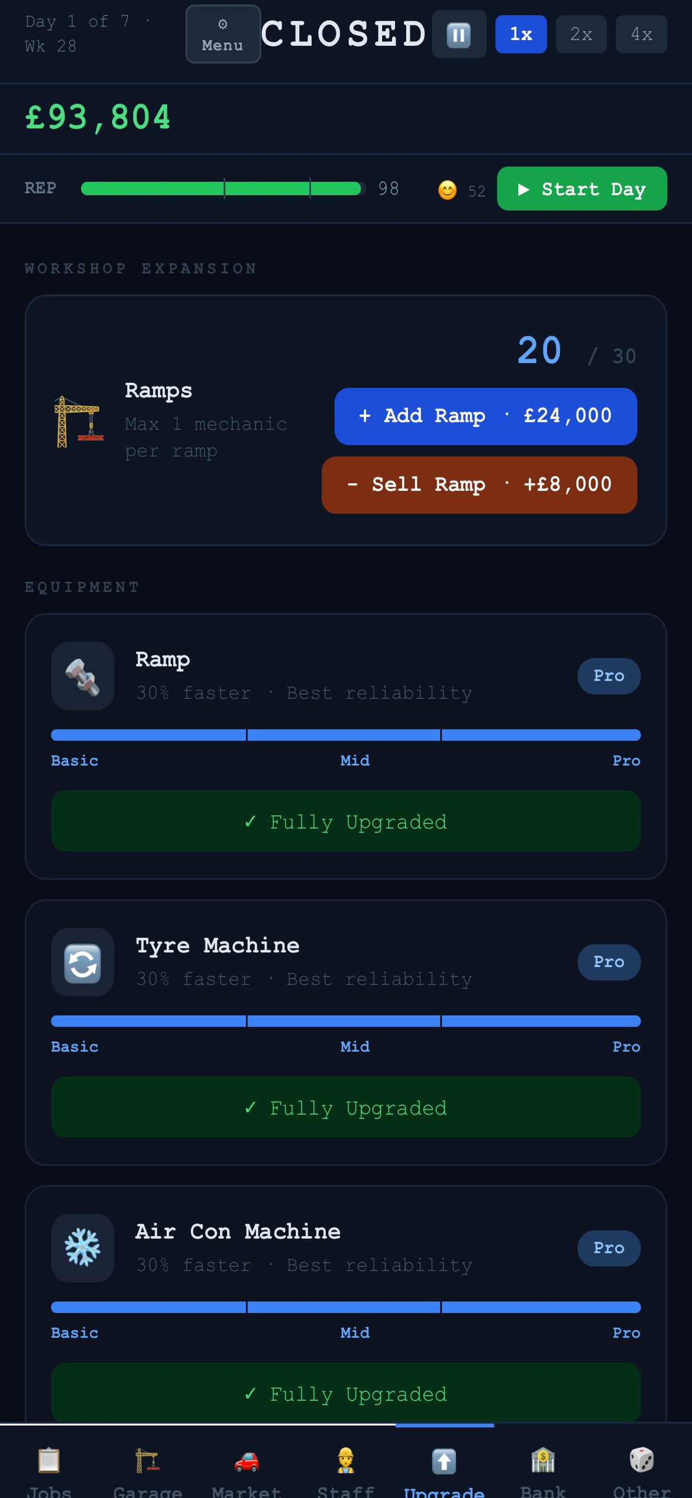Screen dimensions: 692x1498
Task: Click the Air Con Machine snowflake icon
Action: pyautogui.click(x=82, y=1248)
